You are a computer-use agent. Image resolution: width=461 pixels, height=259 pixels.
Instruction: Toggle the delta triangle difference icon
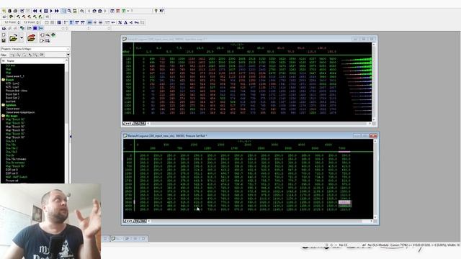point(125,22)
